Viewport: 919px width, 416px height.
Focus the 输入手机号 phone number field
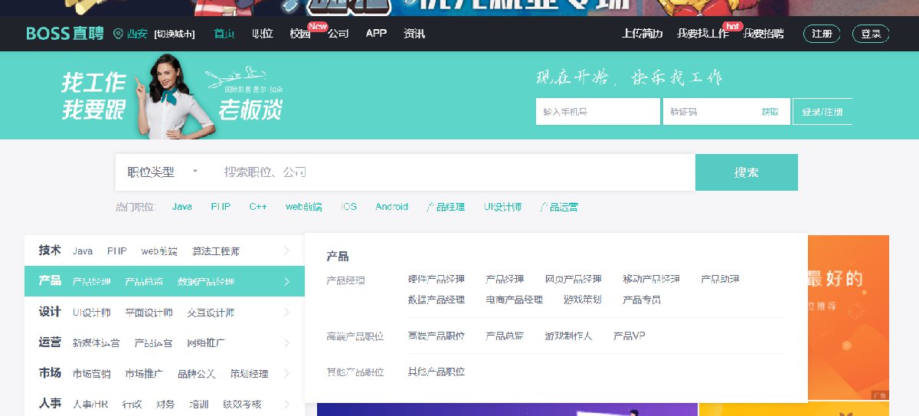pyautogui.click(x=597, y=112)
